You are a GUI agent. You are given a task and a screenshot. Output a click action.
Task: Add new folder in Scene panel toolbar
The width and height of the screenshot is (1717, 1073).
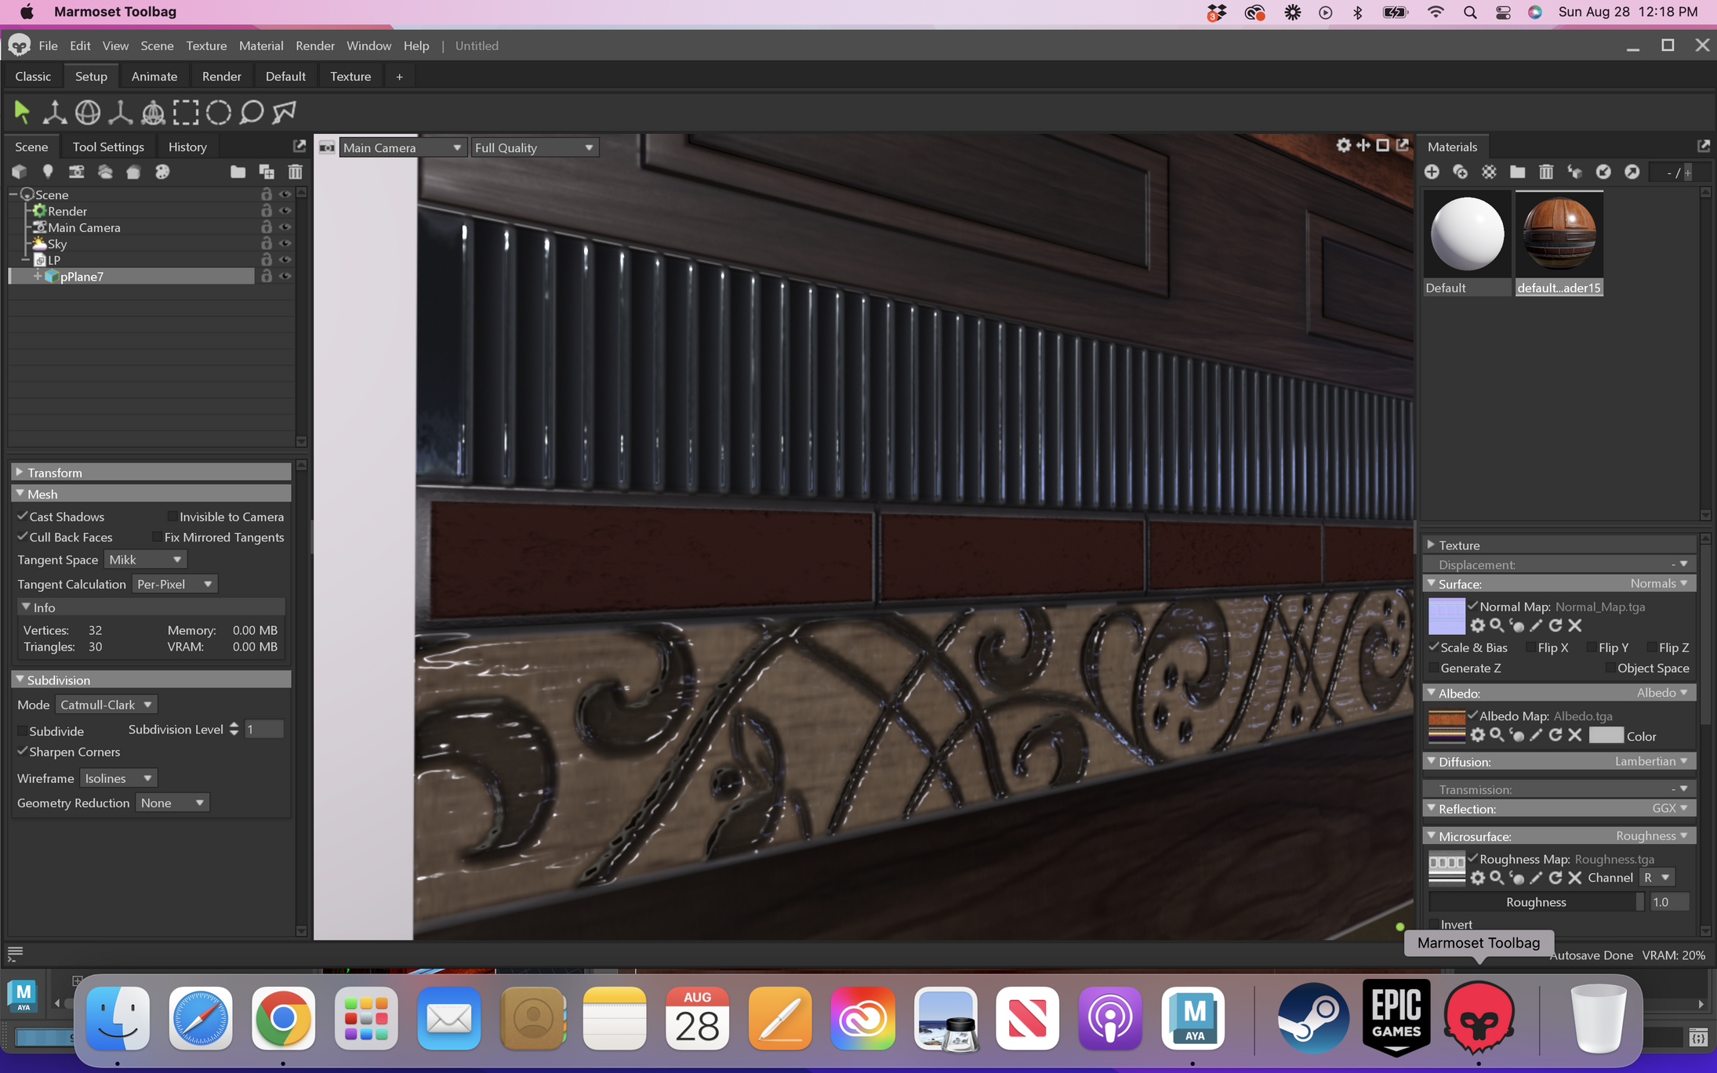(238, 172)
